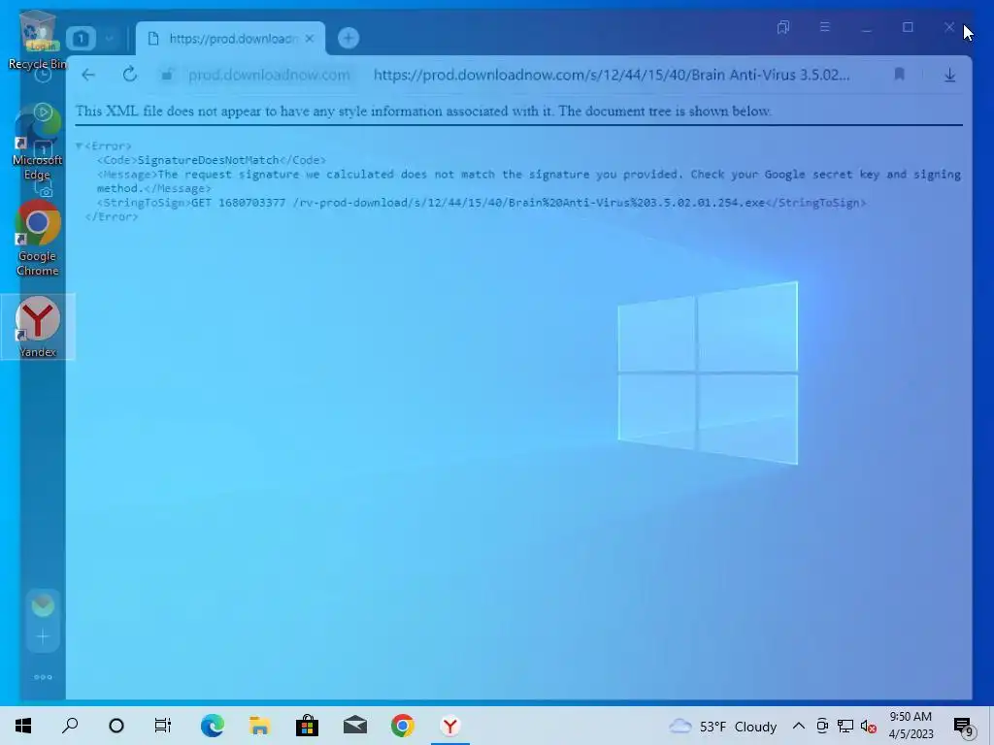Viewport: 994px width, 745px height.
Task: Open the screenshot camera icon in sidebar
Action: coord(46,190)
